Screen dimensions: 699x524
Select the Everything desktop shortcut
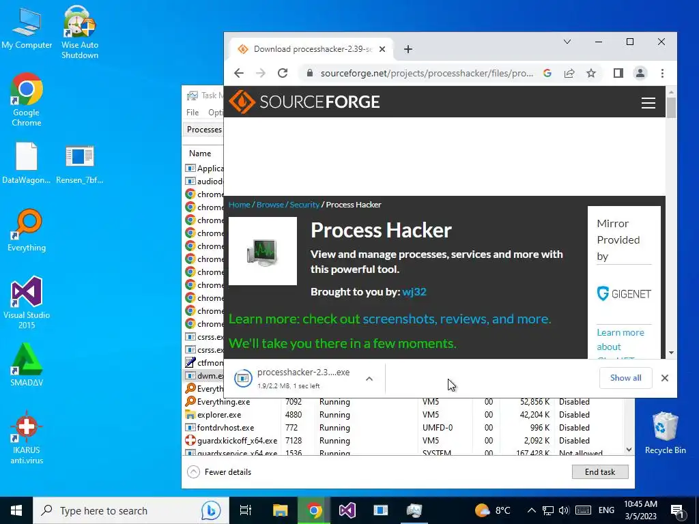coord(27,231)
